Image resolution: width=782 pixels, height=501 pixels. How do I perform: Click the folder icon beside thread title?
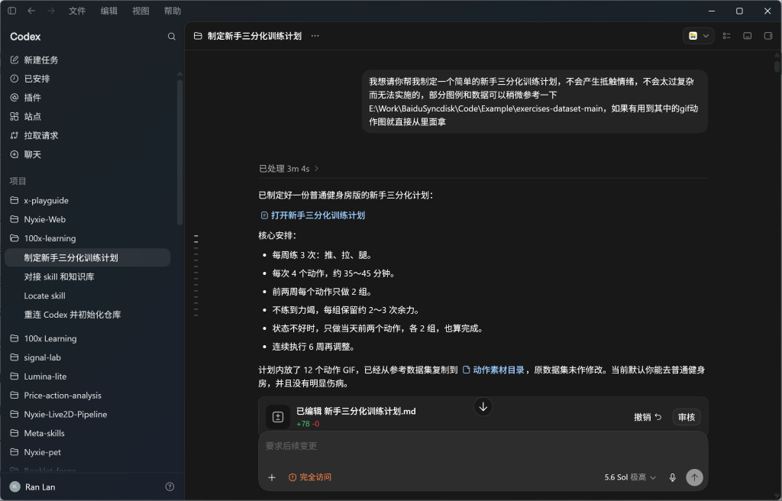pyautogui.click(x=198, y=36)
